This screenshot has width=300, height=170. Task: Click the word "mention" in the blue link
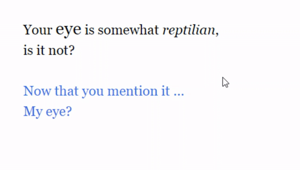point(133,91)
